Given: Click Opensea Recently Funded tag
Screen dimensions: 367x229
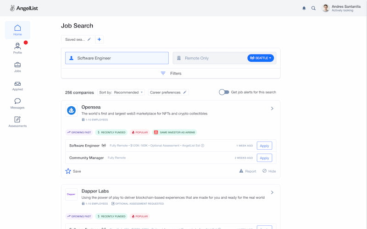Looking at the screenshot, I should [x=111, y=132].
